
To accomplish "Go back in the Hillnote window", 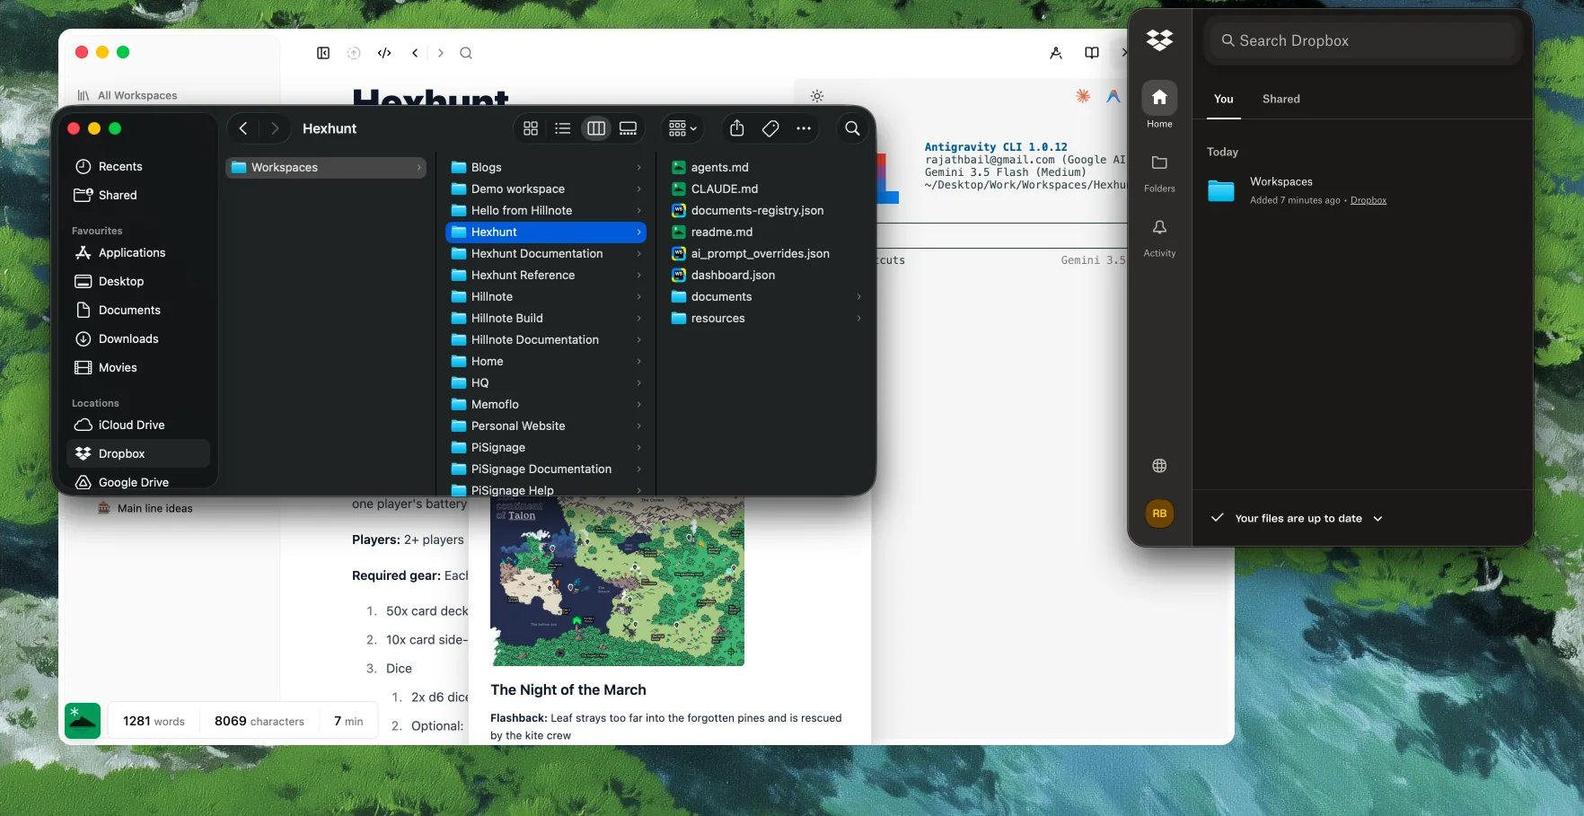I will [x=415, y=53].
